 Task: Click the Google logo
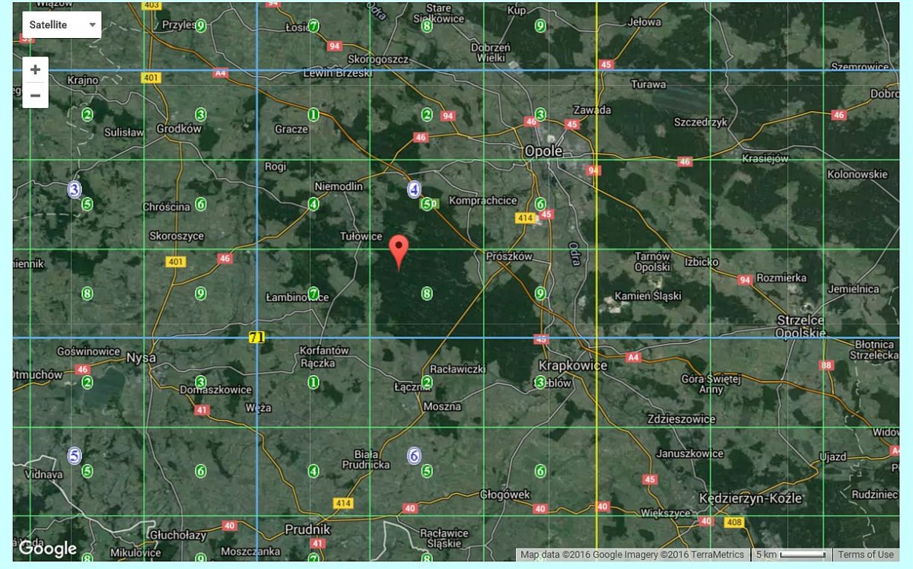(x=47, y=548)
